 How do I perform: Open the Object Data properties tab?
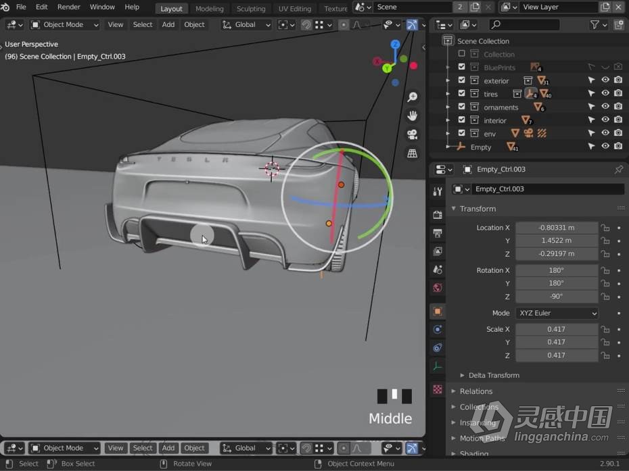(438, 366)
